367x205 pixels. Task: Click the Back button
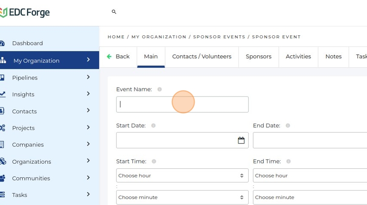tap(118, 57)
